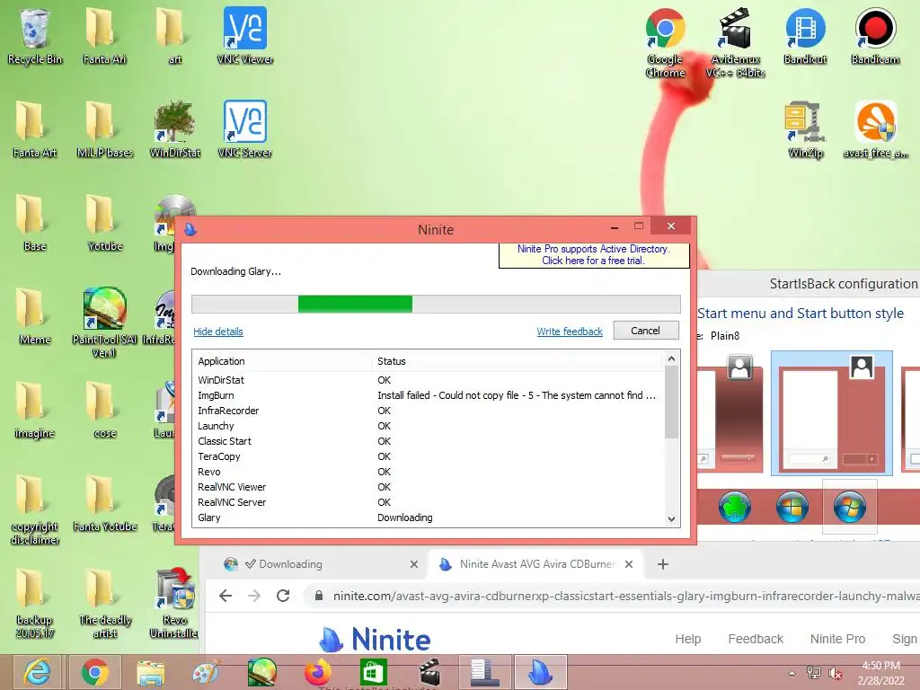Select Windows 8 logo orb in StartIsBack

click(x=792, y=507)
